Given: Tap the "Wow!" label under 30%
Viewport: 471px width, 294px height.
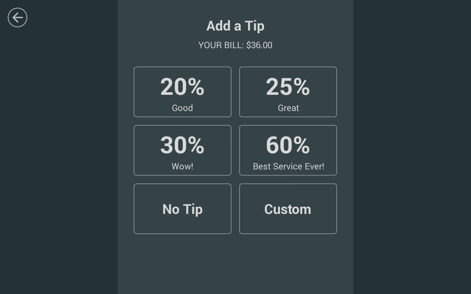Looking at the screenshot, I should (182, 166).
